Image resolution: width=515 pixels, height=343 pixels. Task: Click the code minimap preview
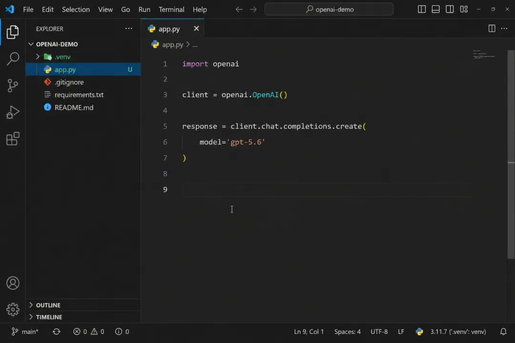click(x=484, y=54)
